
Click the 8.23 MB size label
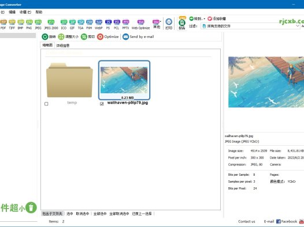click(x=127, y=97)
